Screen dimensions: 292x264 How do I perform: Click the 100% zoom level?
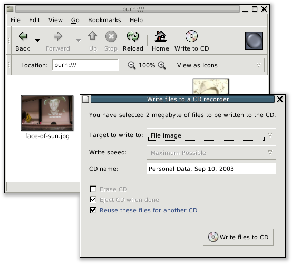(147, 65)
